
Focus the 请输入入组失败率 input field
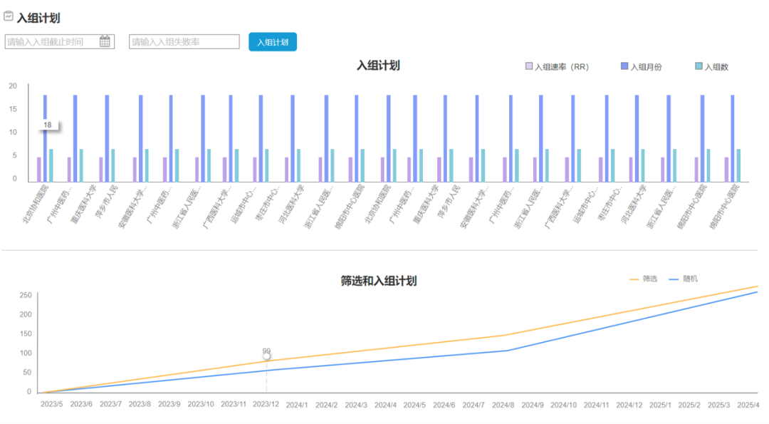184,42
